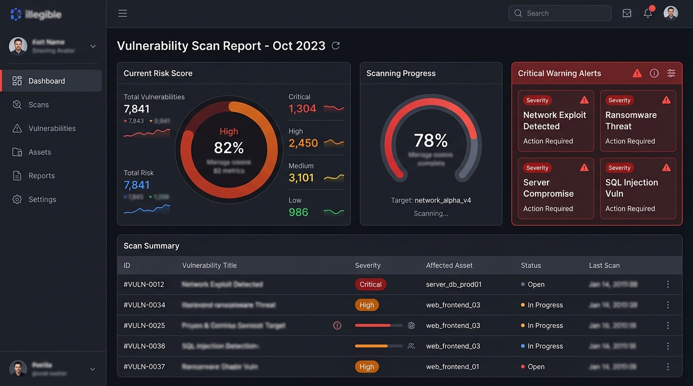The width and height of the screenshot is (693, 386).
Task: Click Action Required under Ransomware Threat
Action: click(x=630, y=141)
